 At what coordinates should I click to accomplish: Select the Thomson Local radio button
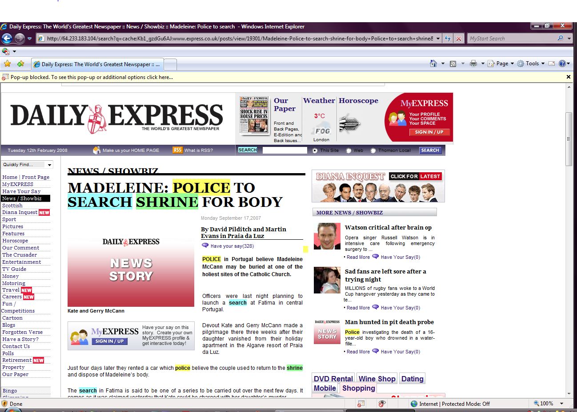click(x=373, y=151)
